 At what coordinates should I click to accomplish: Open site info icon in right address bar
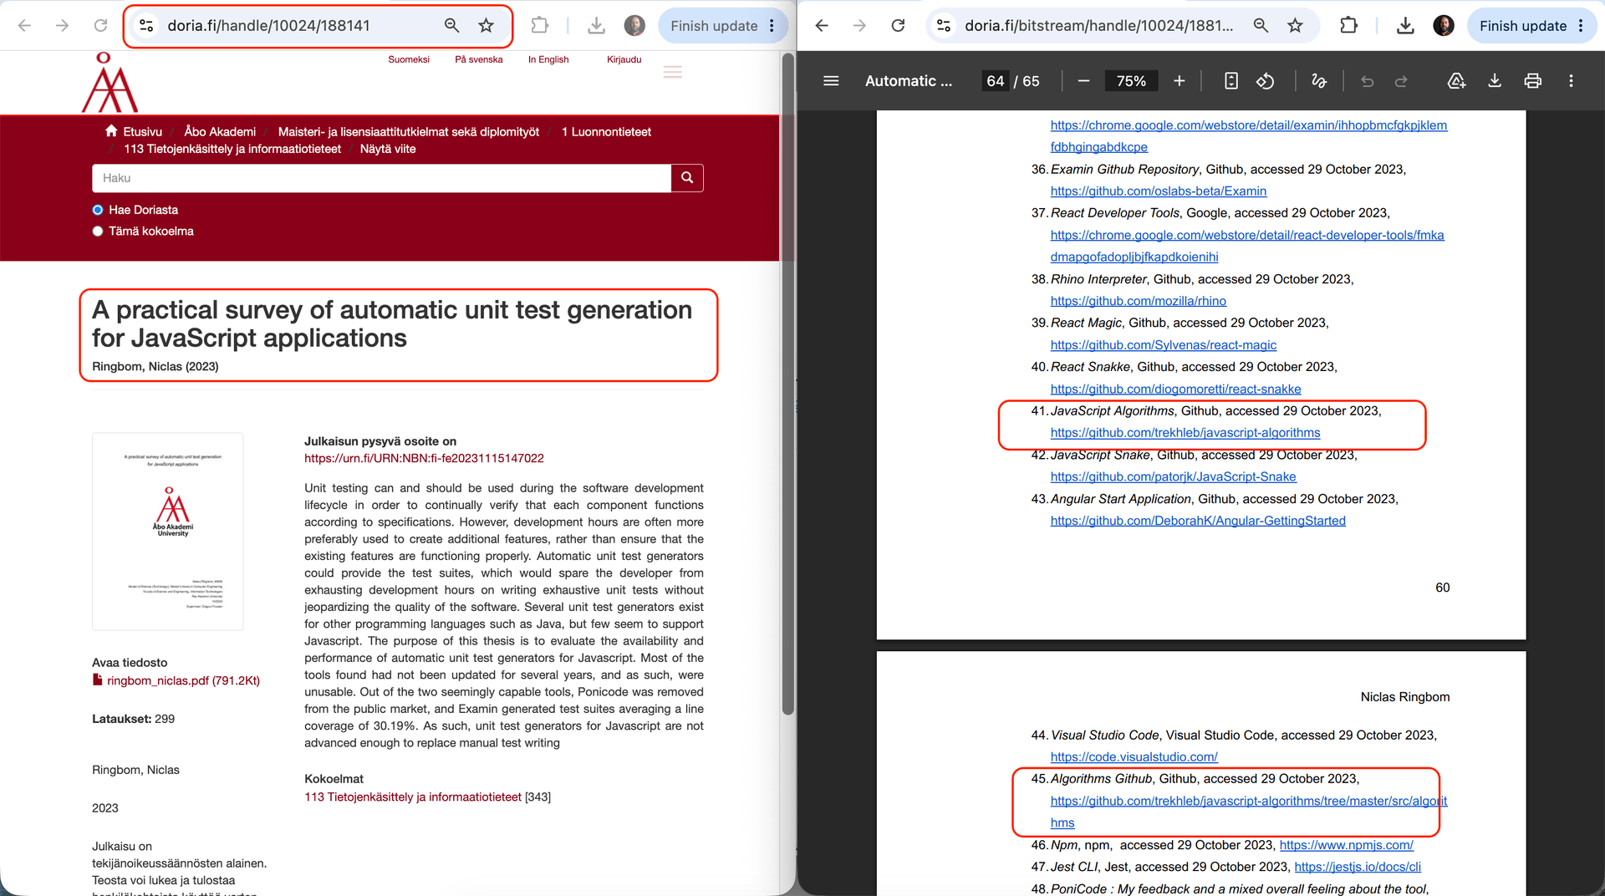[x=944, y=25]
